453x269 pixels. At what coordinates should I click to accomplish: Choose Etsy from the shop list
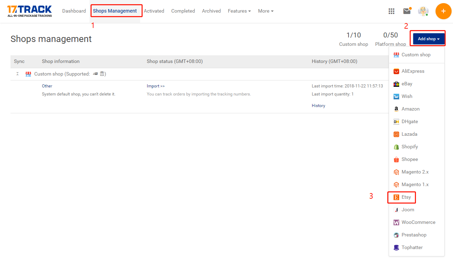(x=406, y=197)
